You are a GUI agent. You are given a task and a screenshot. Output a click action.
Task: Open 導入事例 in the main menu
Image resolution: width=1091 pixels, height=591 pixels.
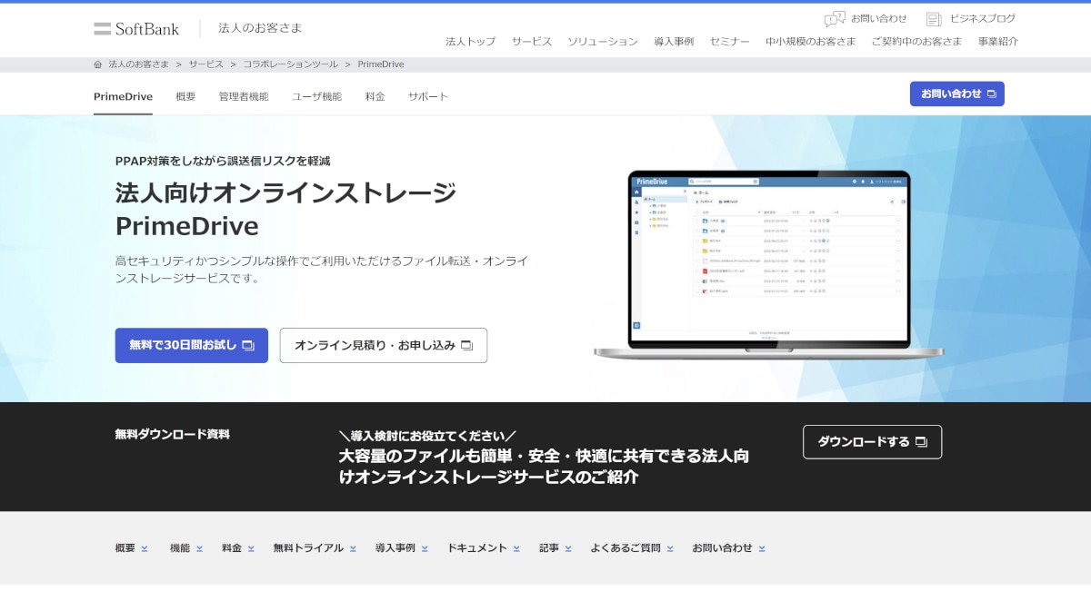pos(674,42)
